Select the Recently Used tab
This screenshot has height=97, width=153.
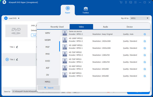(57, 27)
